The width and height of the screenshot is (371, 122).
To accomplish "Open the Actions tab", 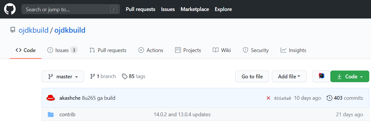I will click(x=151, y=50).
